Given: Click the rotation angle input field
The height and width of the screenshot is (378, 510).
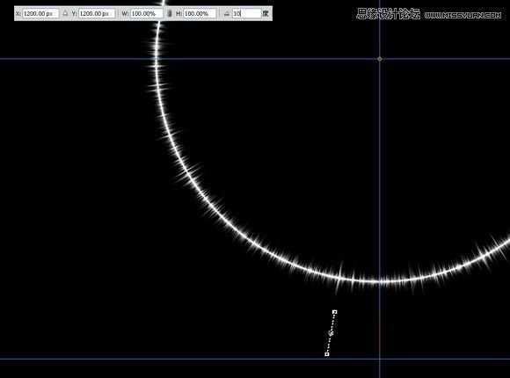Looking at the screenshot, I should click(246, 14).
